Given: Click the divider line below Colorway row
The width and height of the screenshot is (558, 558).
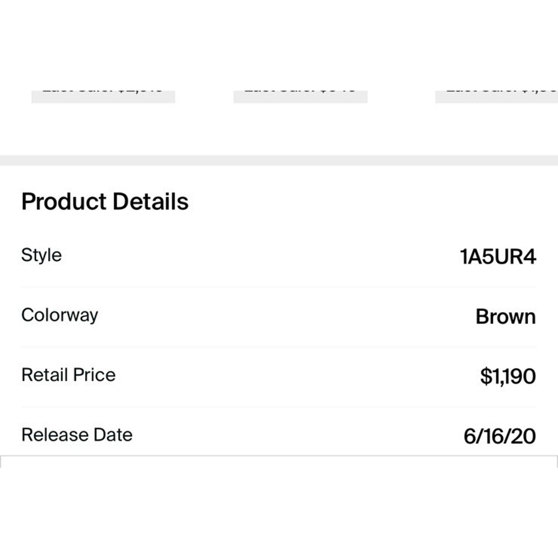Looking at the screenshot, I should coord(279,347).
